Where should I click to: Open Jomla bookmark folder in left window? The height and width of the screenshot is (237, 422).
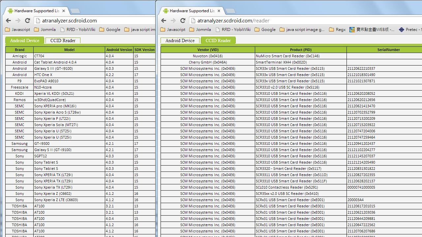pyautogui.click(x=45, y=29)
